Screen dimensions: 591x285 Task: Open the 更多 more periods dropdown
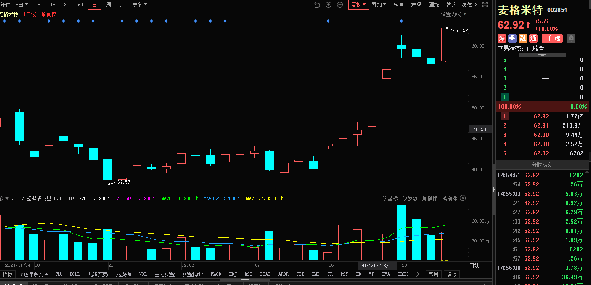(139, 5)
